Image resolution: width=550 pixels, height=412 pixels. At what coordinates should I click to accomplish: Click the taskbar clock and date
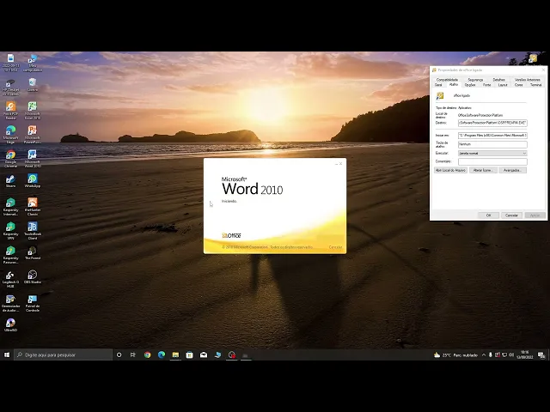pos(525,354)
